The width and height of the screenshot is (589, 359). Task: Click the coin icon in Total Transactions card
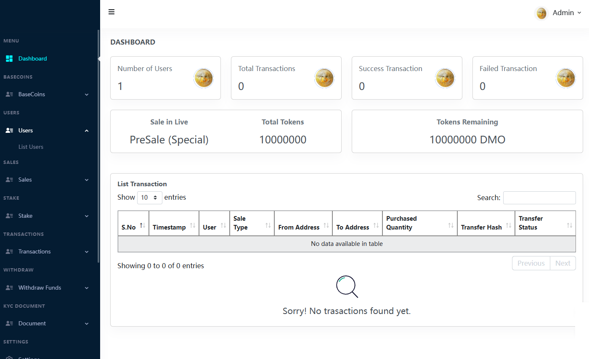point(324,78)
